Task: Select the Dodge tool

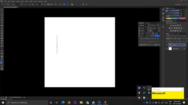Action: pyautogui.click(x=2, y=43)
